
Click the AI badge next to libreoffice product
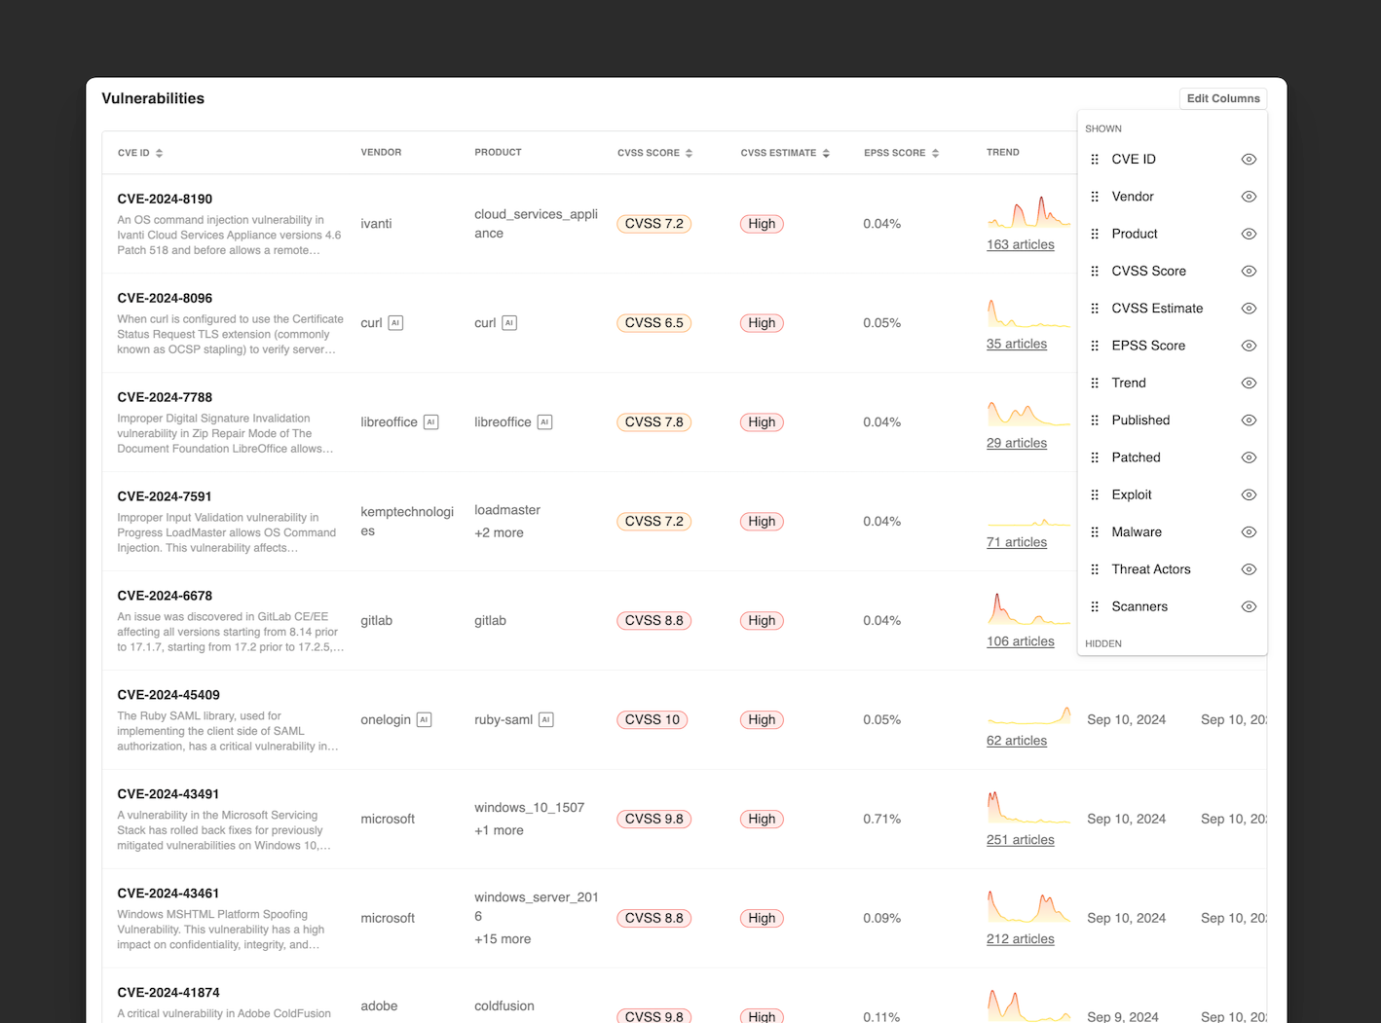tap(544, 421)
